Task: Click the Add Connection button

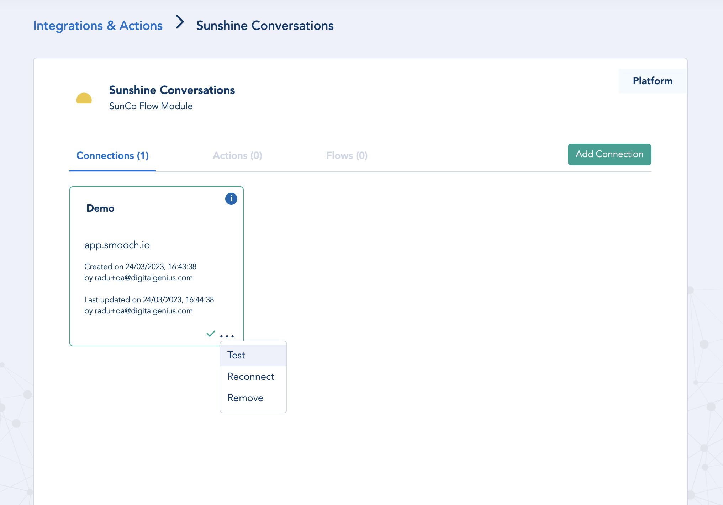Action: [609, 154]
